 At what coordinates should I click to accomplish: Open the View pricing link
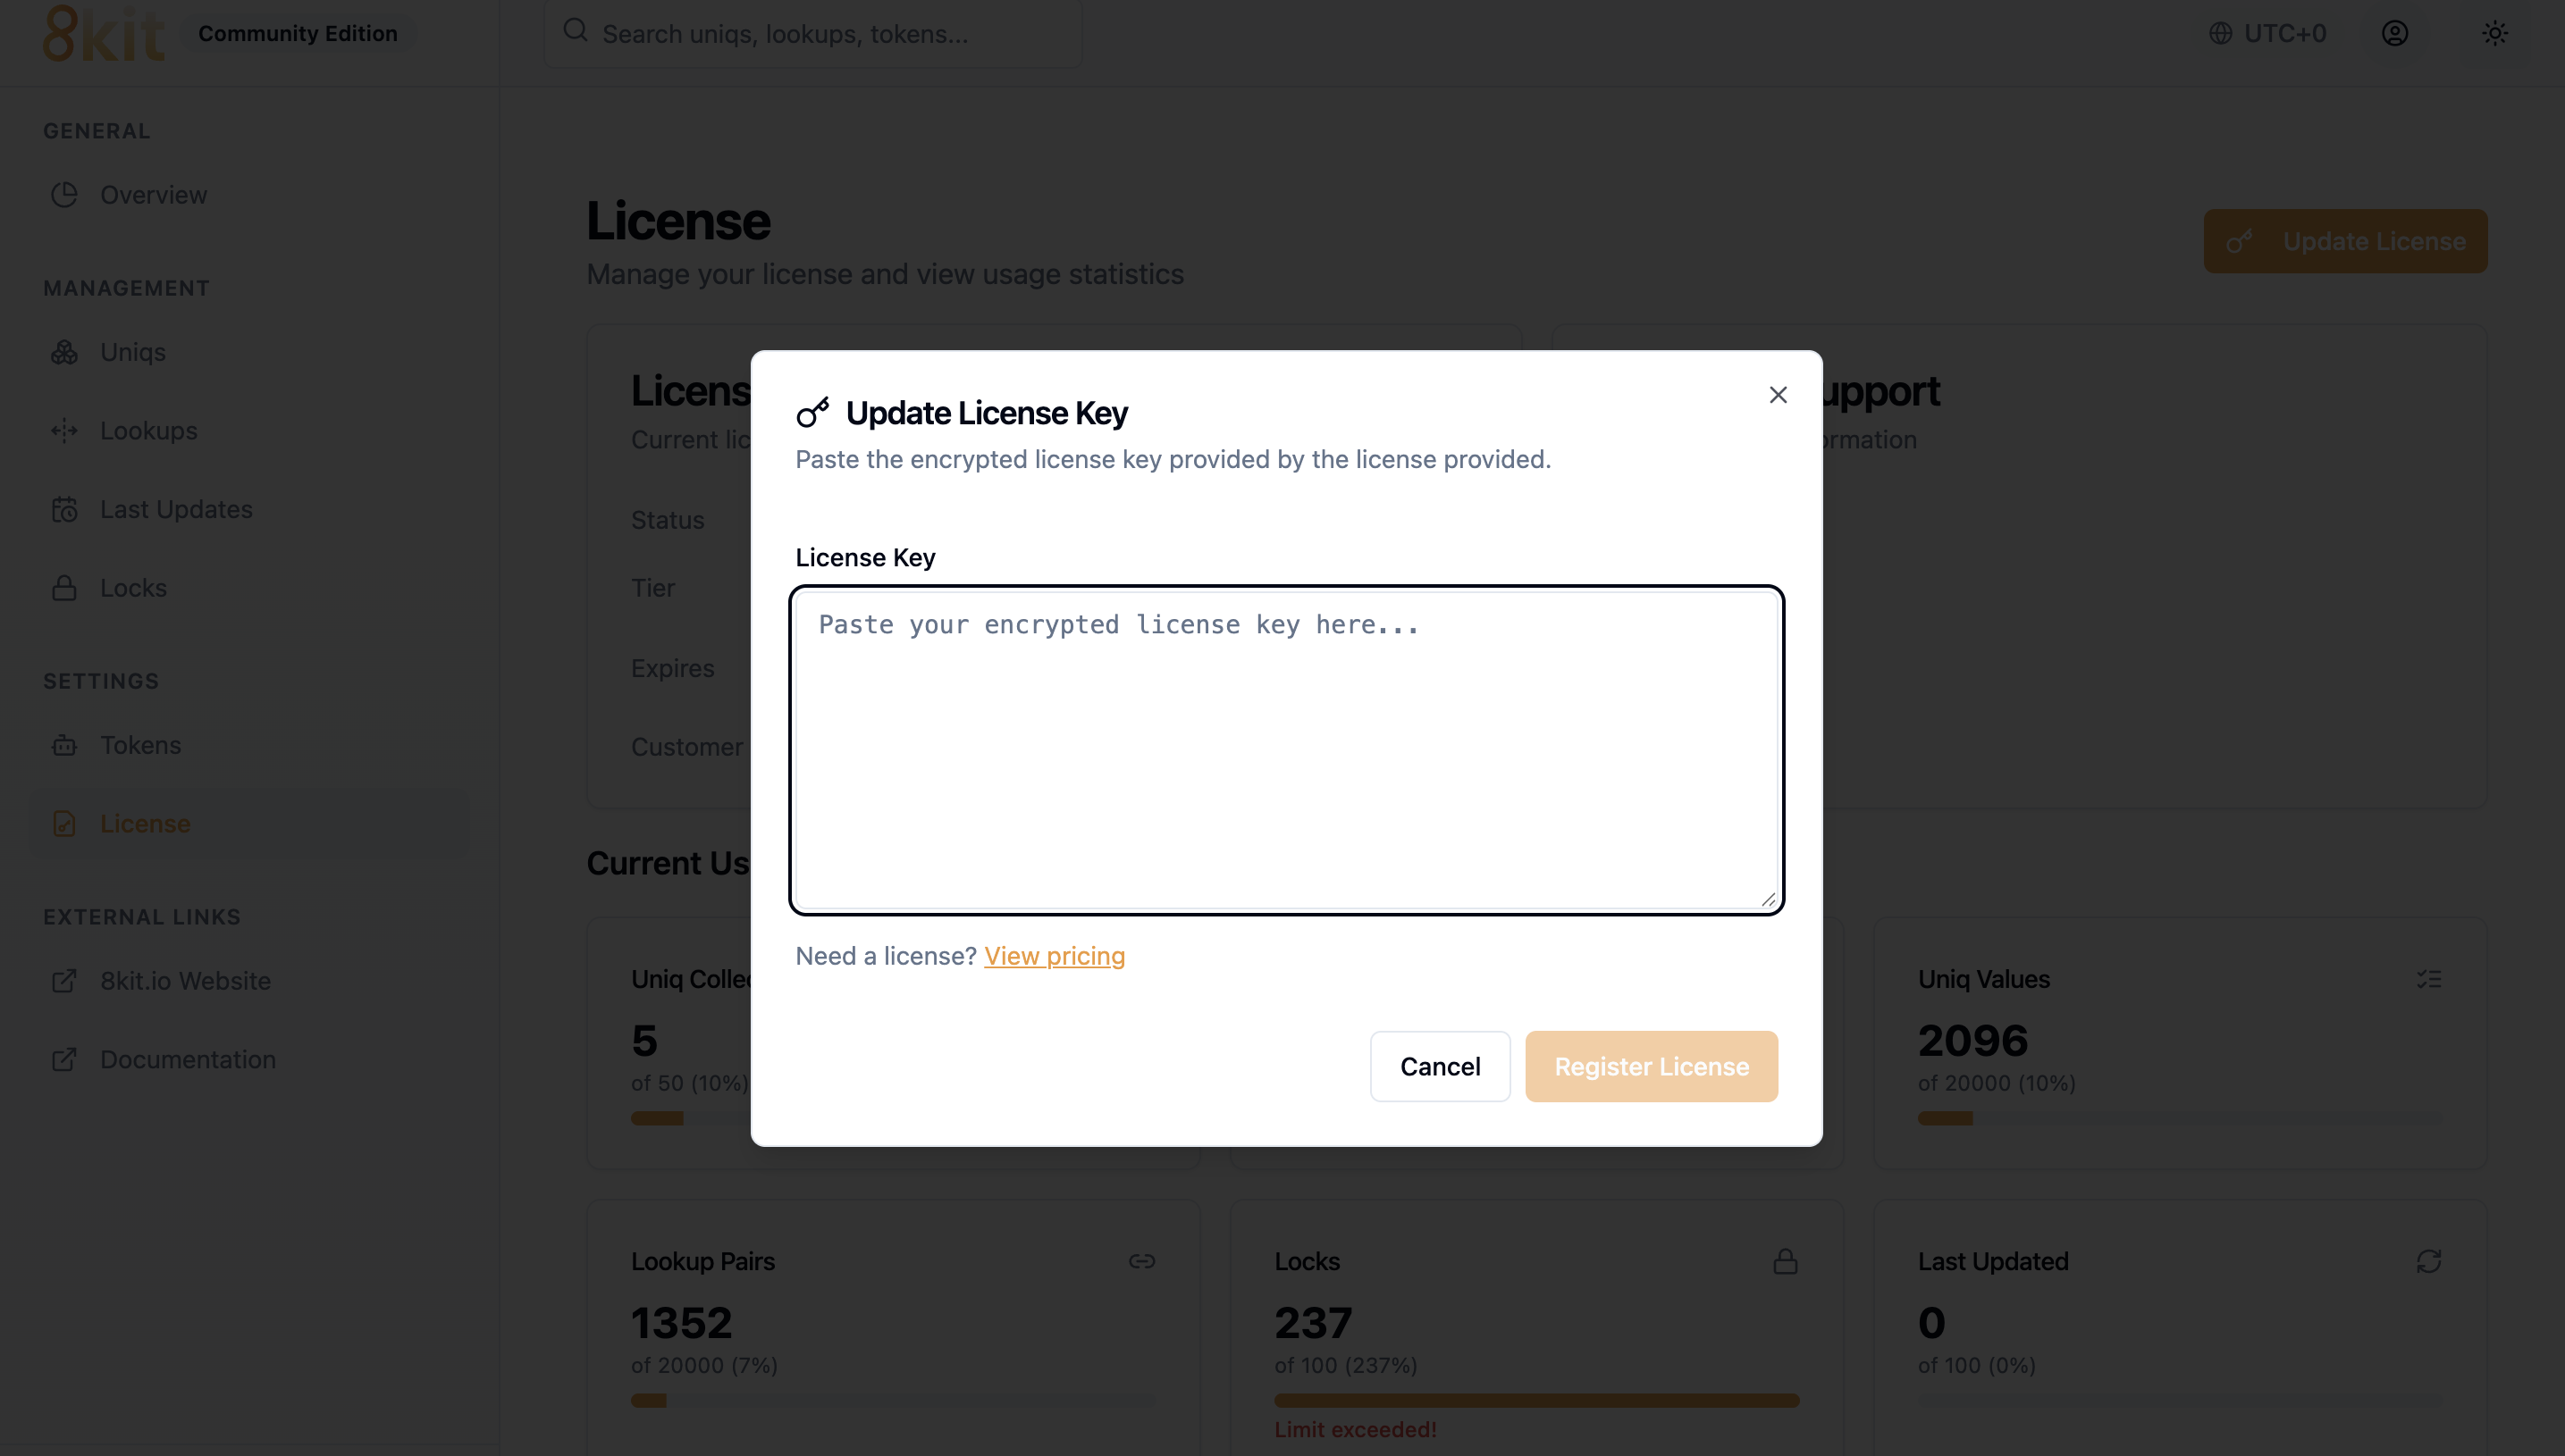pyautogui.click(x=1055, y=956)
